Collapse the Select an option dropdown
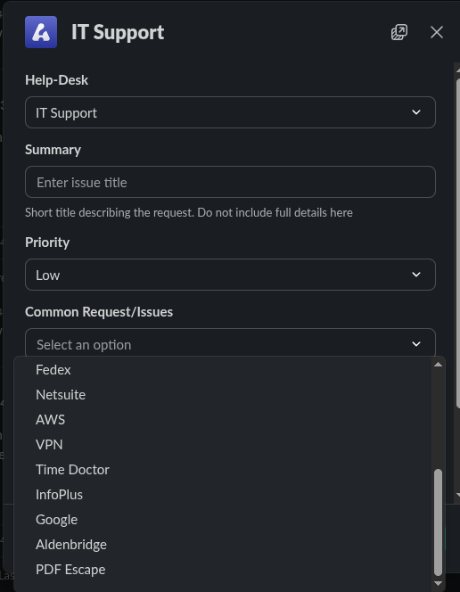 230,343
